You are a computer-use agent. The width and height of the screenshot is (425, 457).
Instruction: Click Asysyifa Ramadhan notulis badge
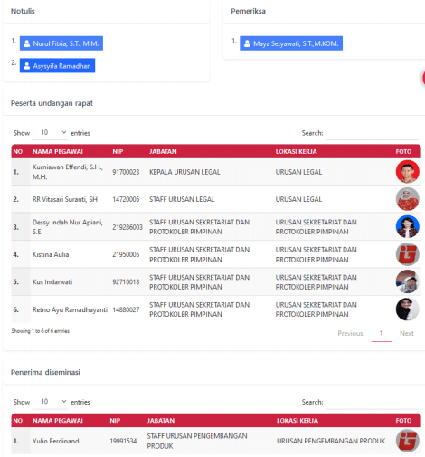(57, 66)
